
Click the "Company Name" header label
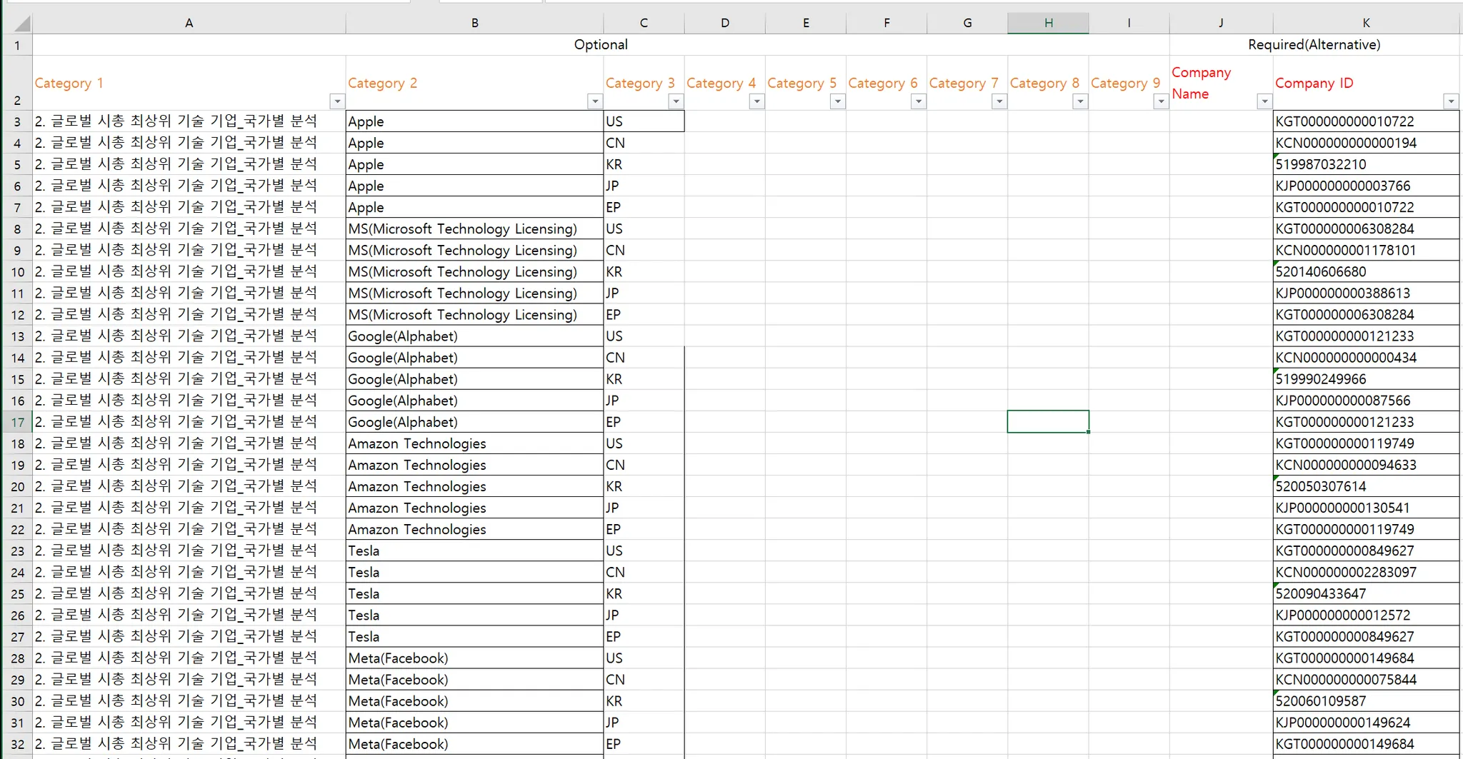(x=1202, y=83)
